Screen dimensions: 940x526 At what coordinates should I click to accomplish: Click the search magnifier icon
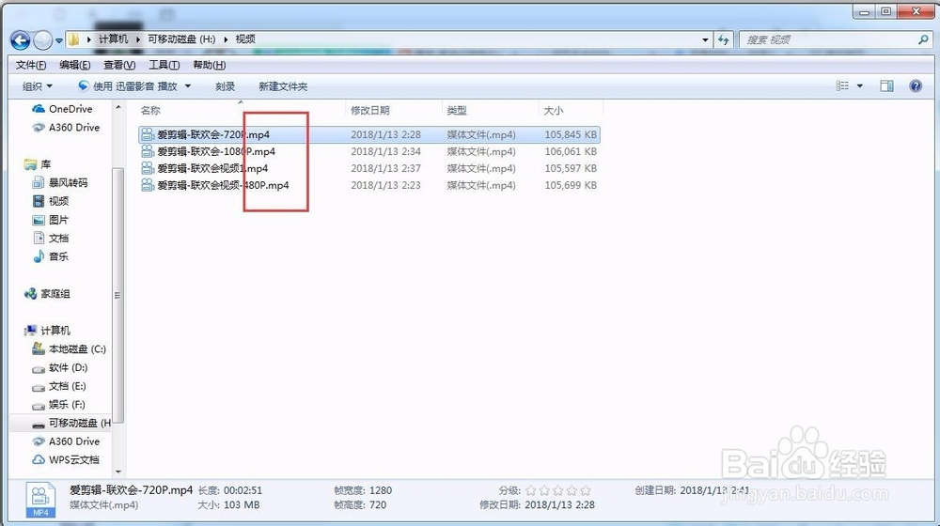(923, 39)
